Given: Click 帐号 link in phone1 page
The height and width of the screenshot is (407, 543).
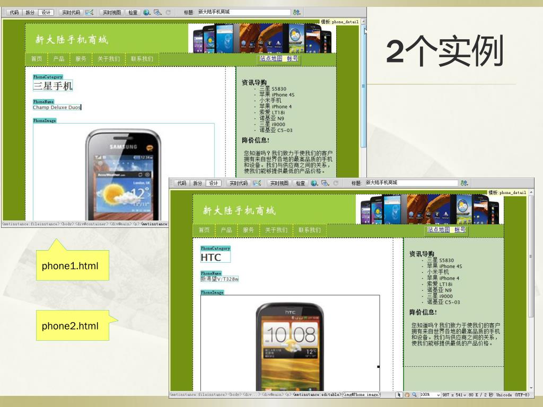Looking at the screenshot, I should pos(292,58).
